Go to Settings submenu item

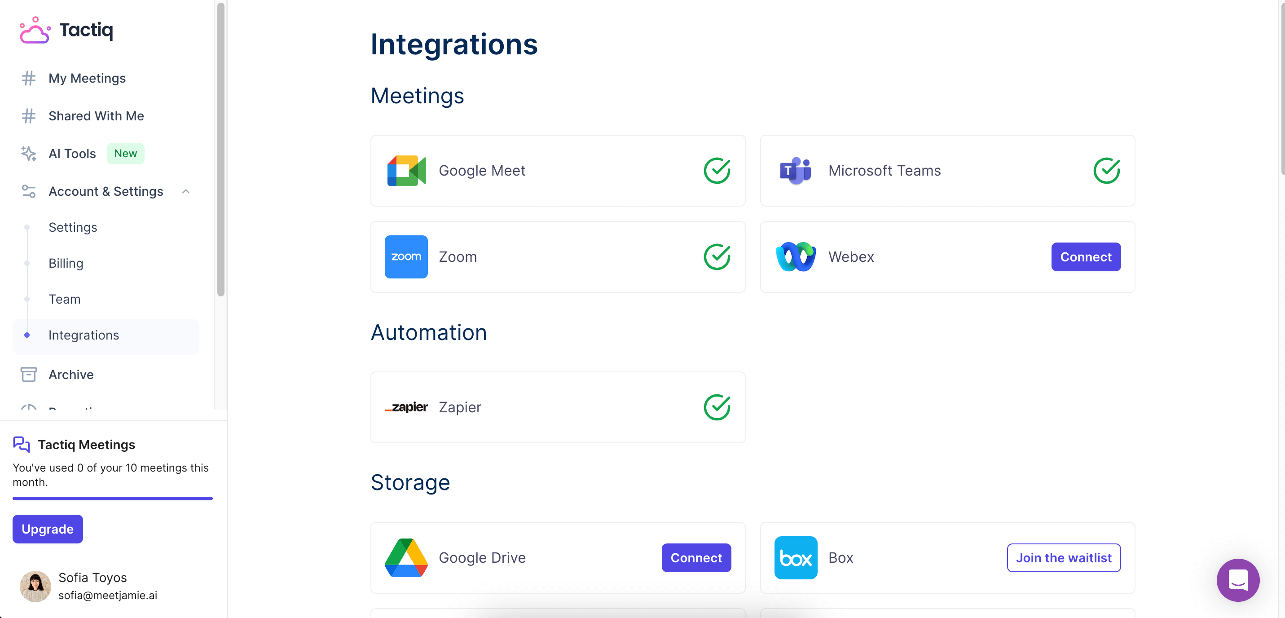pyautogui.click(x=72, y=228)
